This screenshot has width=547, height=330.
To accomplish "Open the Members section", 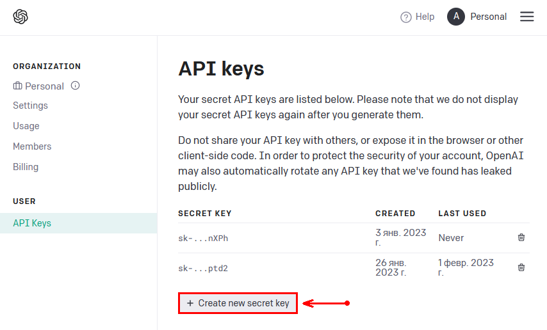I will click(32, 146).
